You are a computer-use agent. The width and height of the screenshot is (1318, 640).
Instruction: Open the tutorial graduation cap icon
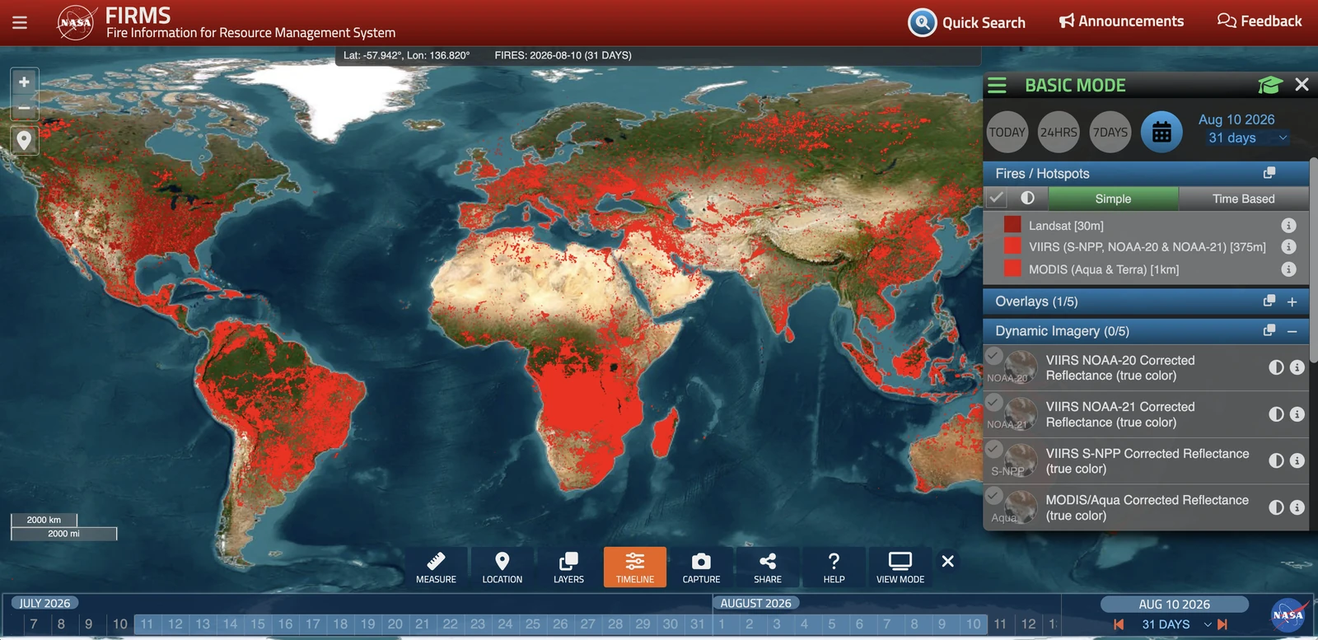pos(1270,85)
